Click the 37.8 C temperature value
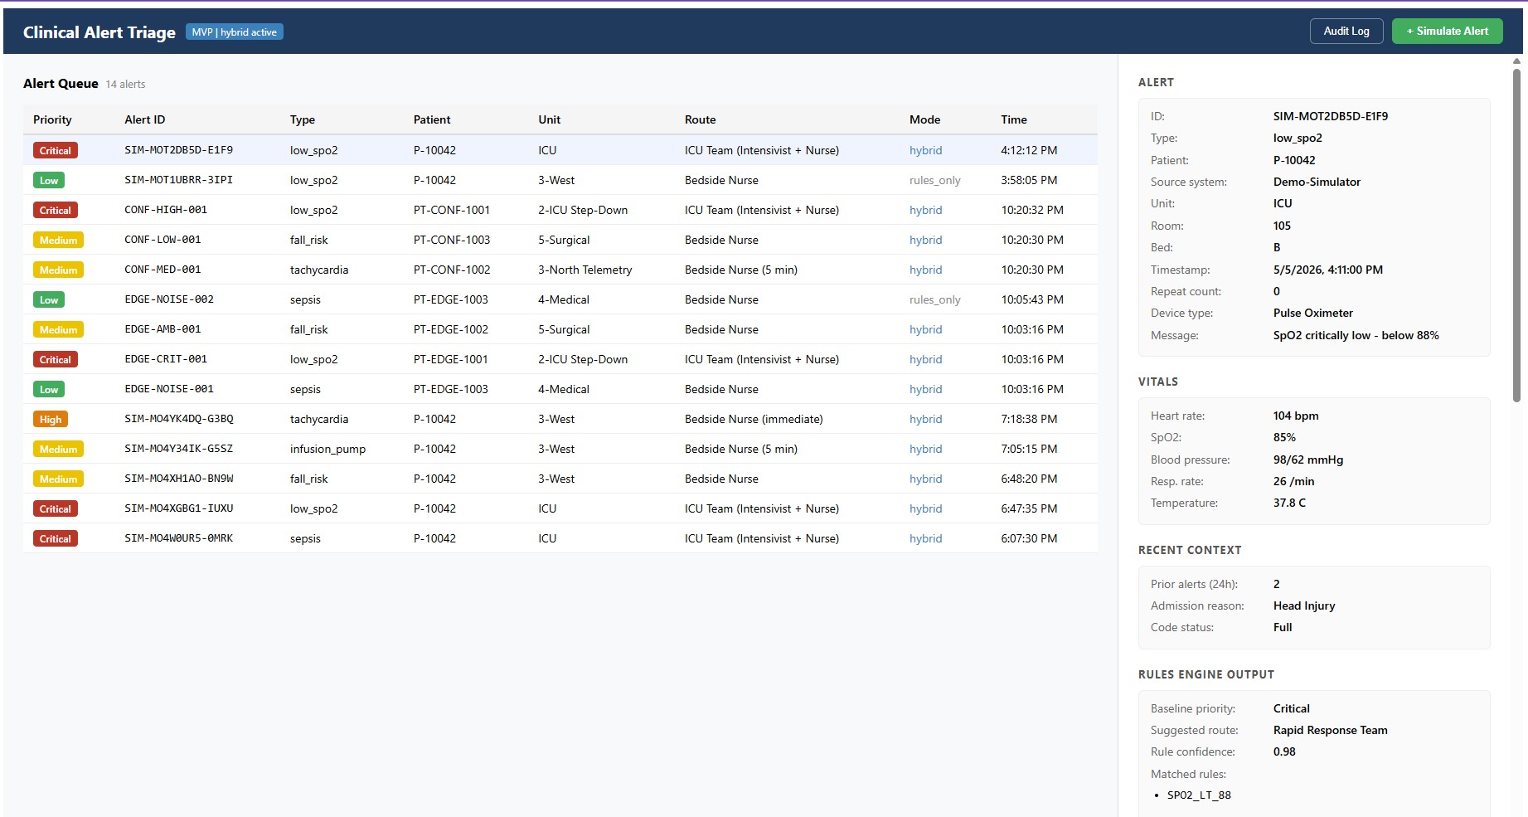 (1289, 503)
